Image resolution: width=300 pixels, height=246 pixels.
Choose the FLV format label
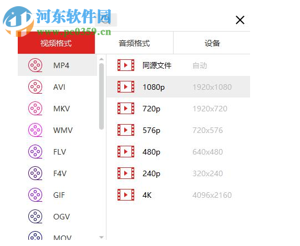click(x=60, y=152)
